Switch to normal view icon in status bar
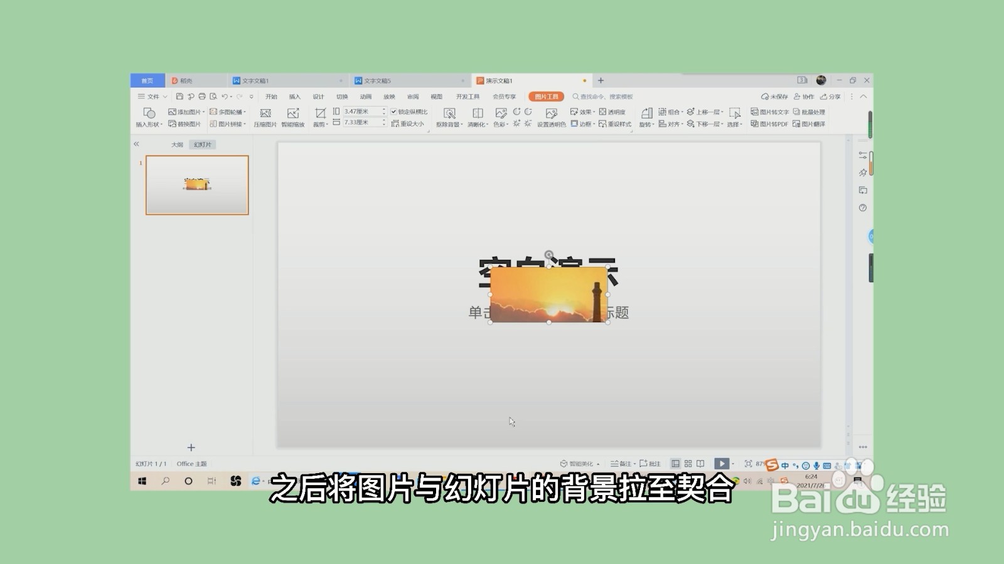This screenshot has height=564, width=1004. click(x=675, y=464)
